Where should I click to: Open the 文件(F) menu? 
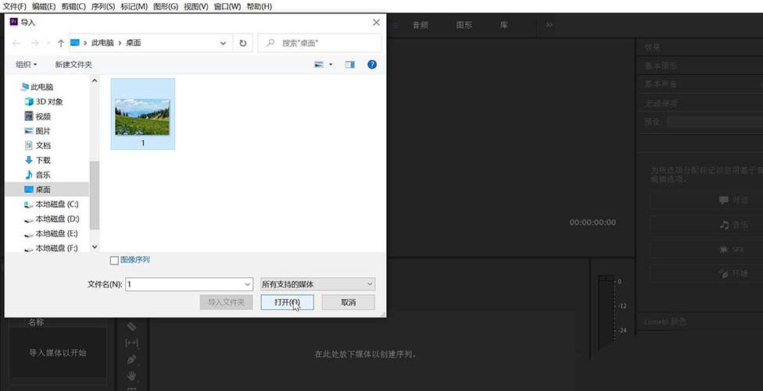(x=14, y=6)
